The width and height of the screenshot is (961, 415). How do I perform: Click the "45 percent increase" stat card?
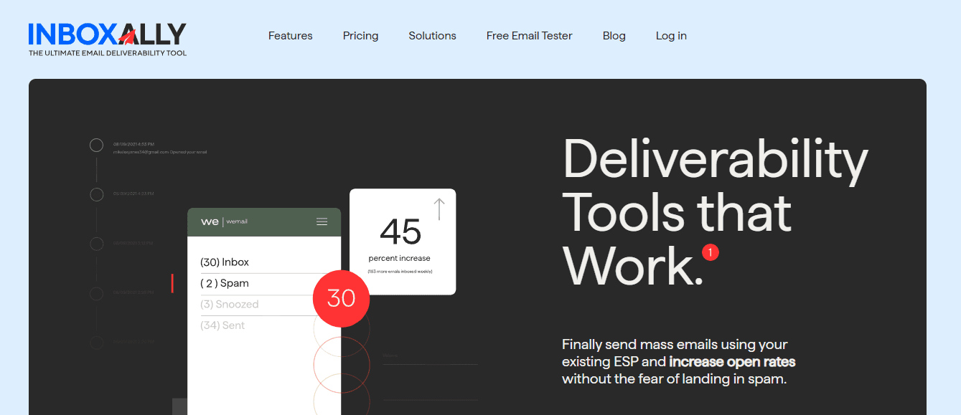[402, 241]
